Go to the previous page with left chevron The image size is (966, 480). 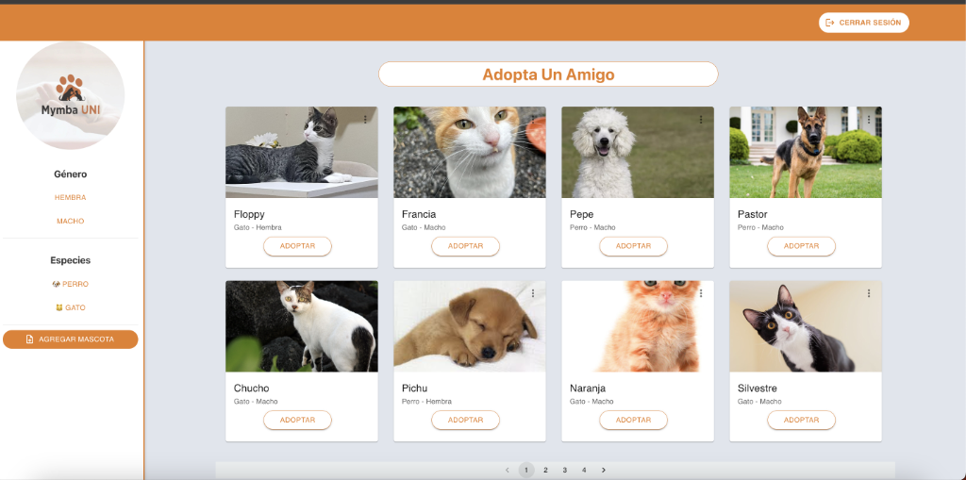507,471
